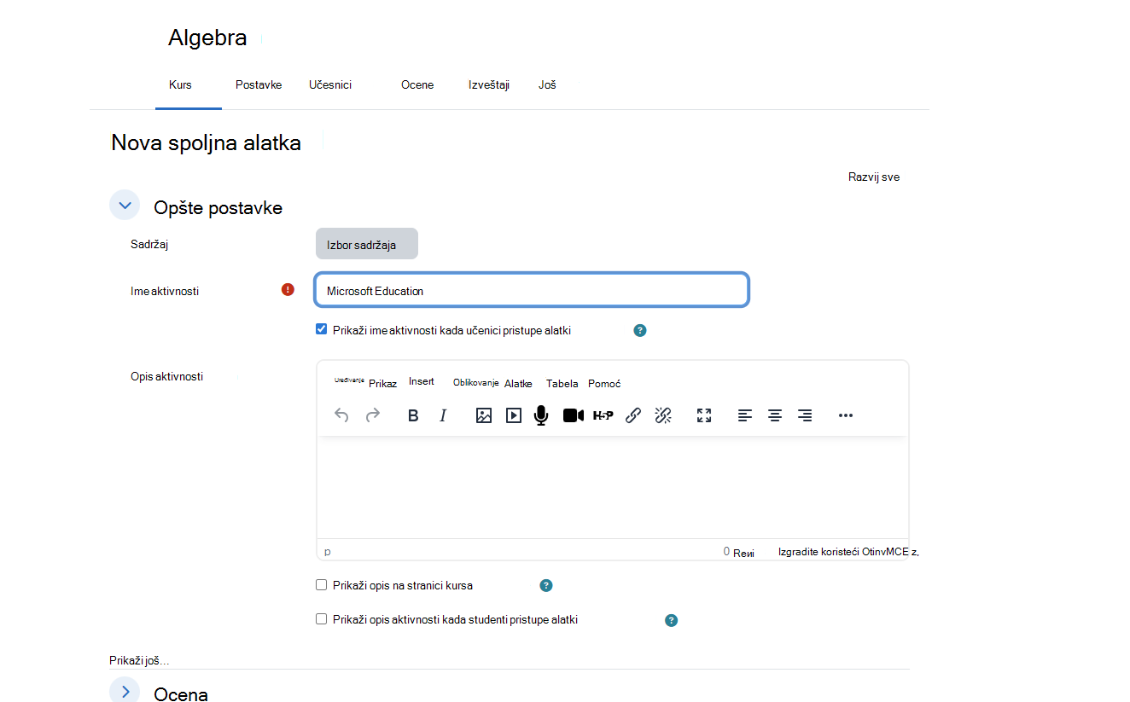Switch to the Postavke tab

(259, 84)
